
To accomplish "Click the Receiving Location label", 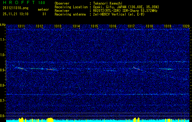I will (x=71, y=7).
